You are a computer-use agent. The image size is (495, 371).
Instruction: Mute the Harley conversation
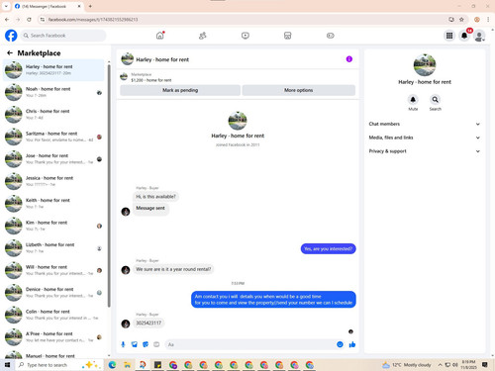pyautogui.click(x=413, y=99)
